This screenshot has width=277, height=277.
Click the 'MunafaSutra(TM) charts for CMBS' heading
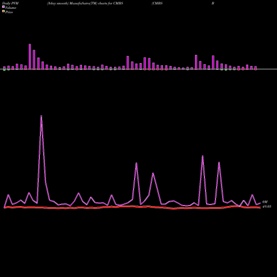click(x=96, y=3)
